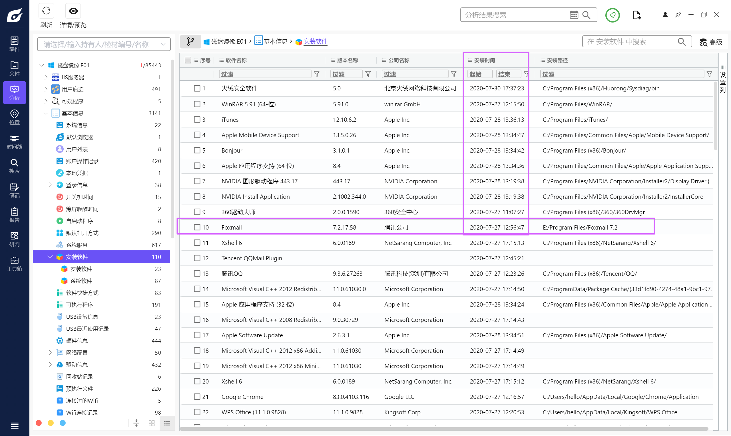Click the blue color dot below tree

click(x=63, y=423)
